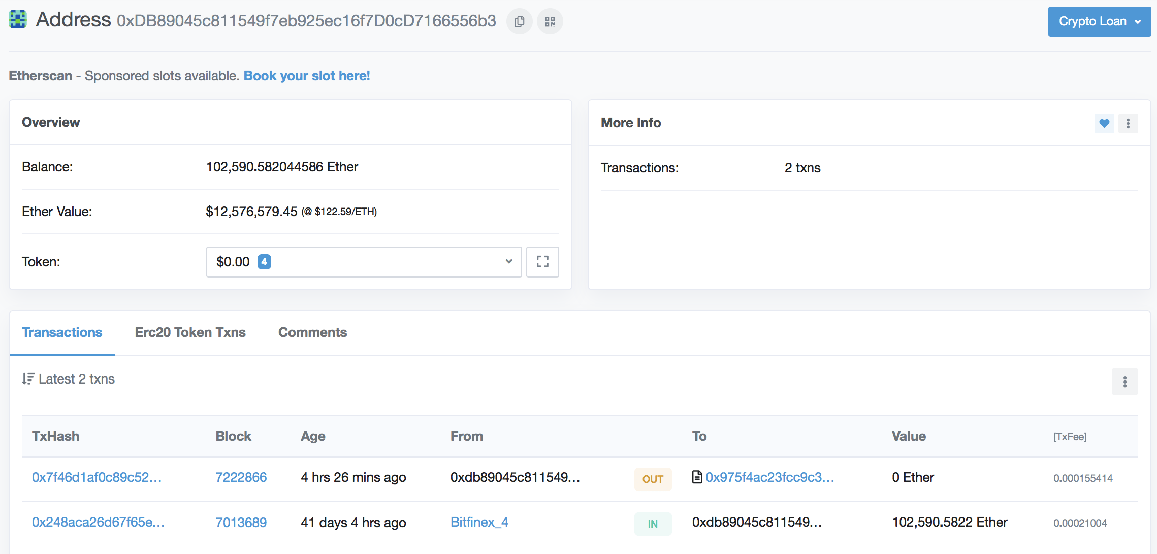Select the full address 0xDB89045c...56b3 text

[x=306, y=21]
